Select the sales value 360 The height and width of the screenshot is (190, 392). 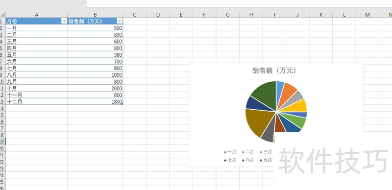click(95, 55)
